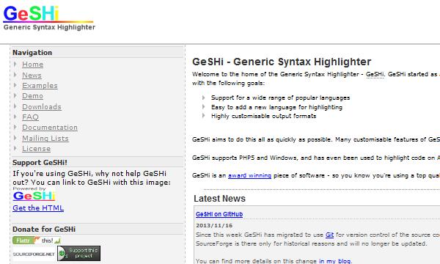Open the Home navigation link
Image resolution: width=440 pixels, height=264 pixels.
[x=32, y=65]
